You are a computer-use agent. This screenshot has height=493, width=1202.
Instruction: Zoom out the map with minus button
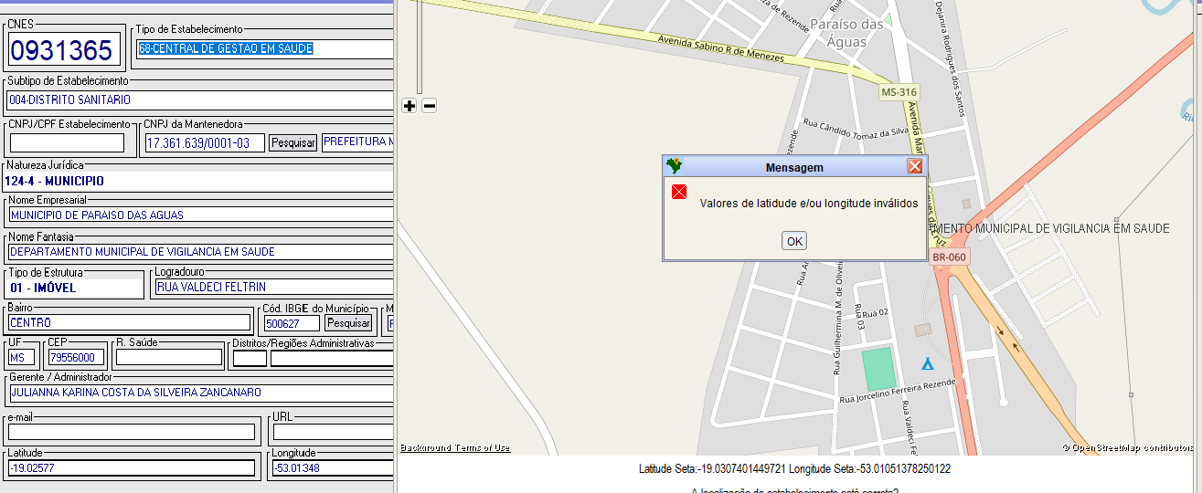[x=429, y=106]
